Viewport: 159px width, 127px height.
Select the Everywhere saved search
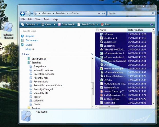coord(40,66)
